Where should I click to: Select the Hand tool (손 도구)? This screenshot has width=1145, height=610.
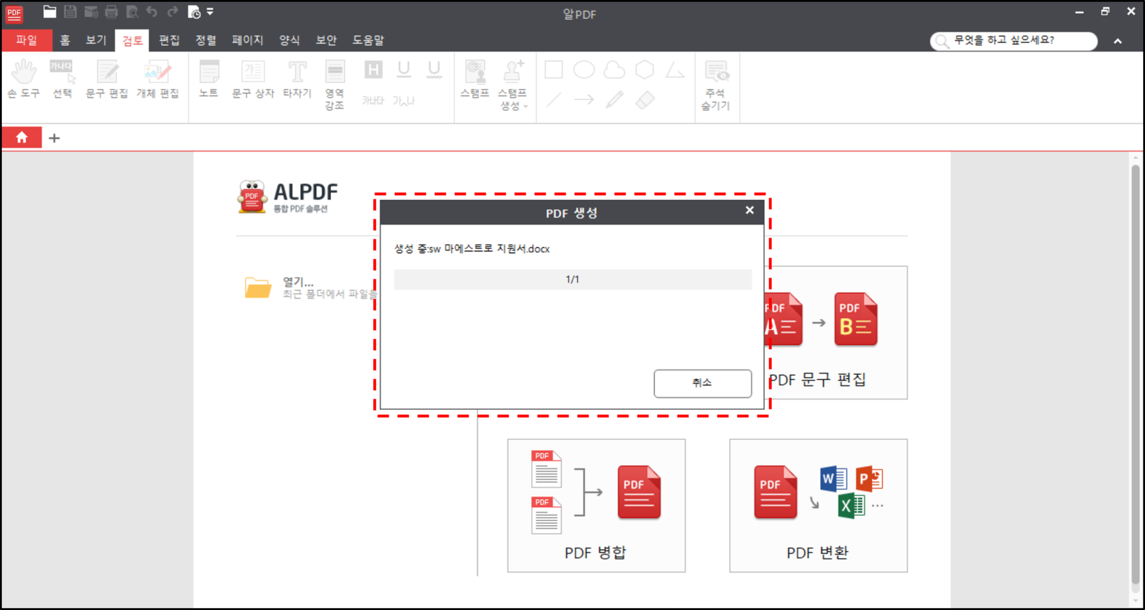(24, 79)
